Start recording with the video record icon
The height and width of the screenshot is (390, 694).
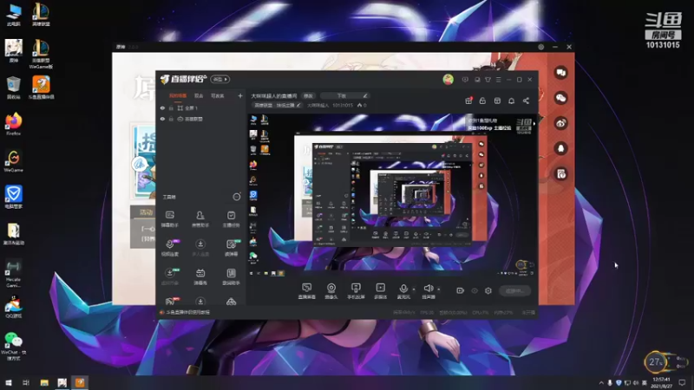[x=460, y=290]
